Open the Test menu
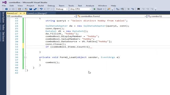Viewport: 170px width, 95px height. [80, 6]
